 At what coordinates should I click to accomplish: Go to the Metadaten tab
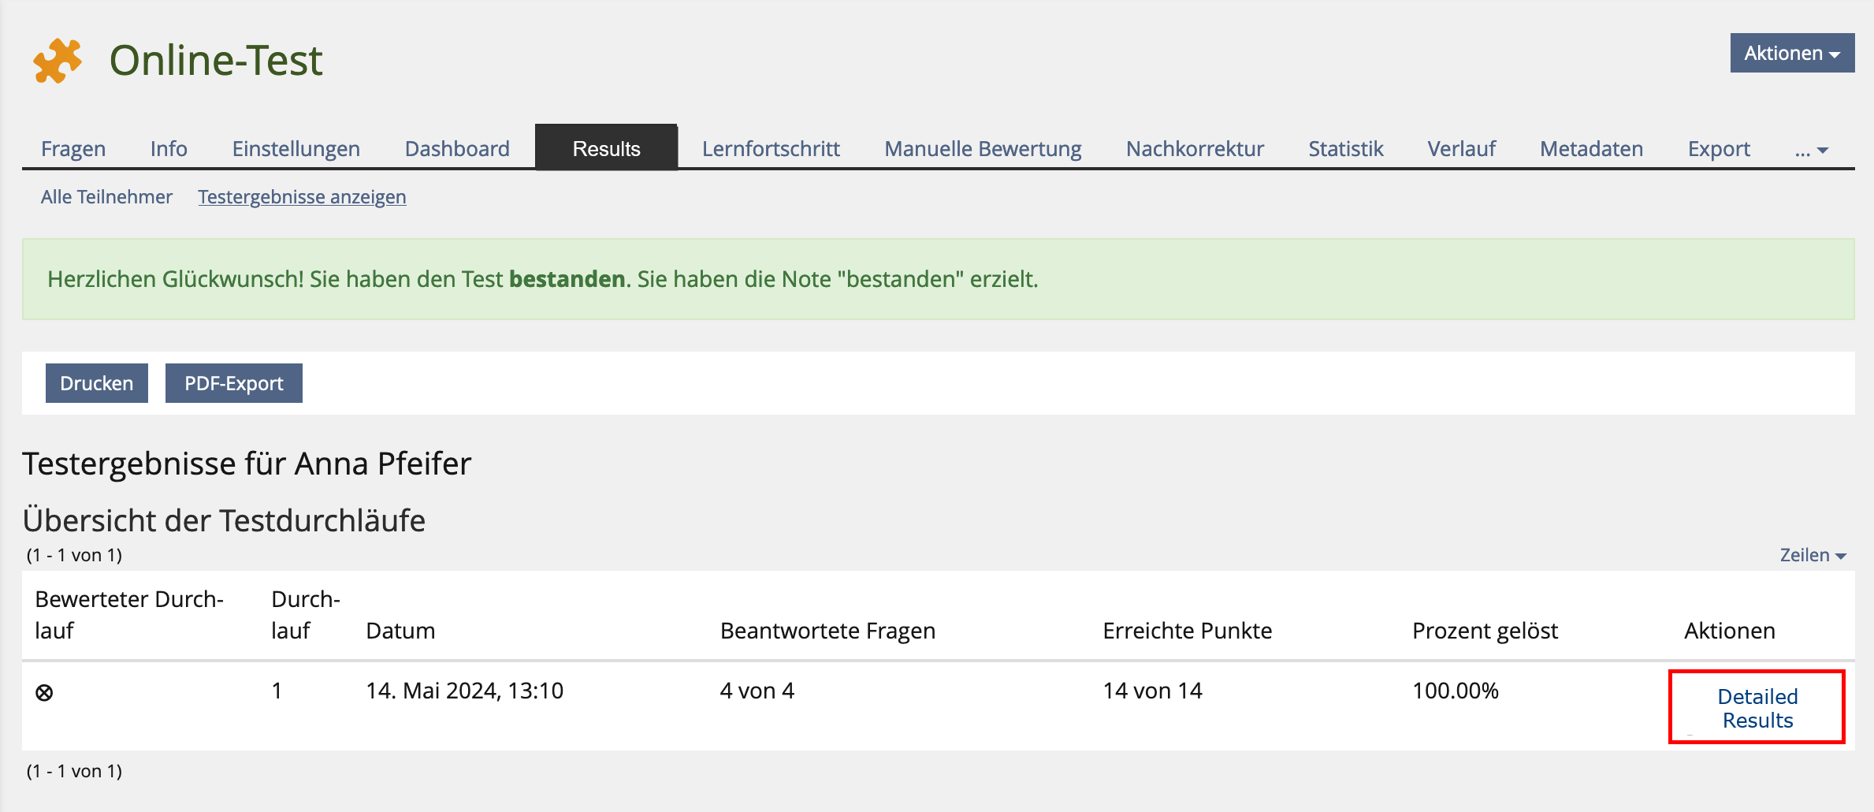(1591, 149)
